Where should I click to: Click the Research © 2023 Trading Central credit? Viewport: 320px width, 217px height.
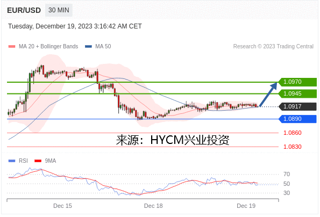(x=273, y=46)
